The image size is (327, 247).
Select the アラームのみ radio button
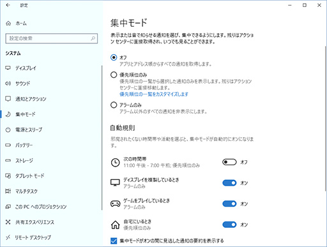click(114, 105)
